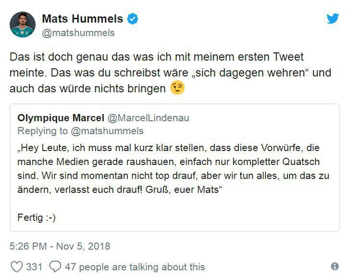This screenshot has height=280, width=350.
Task: Click '47 people are talking about this'
Action: point(135,267)
